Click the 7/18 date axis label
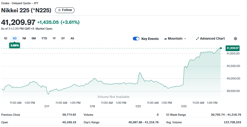247x127 pixels. (92, 106)
